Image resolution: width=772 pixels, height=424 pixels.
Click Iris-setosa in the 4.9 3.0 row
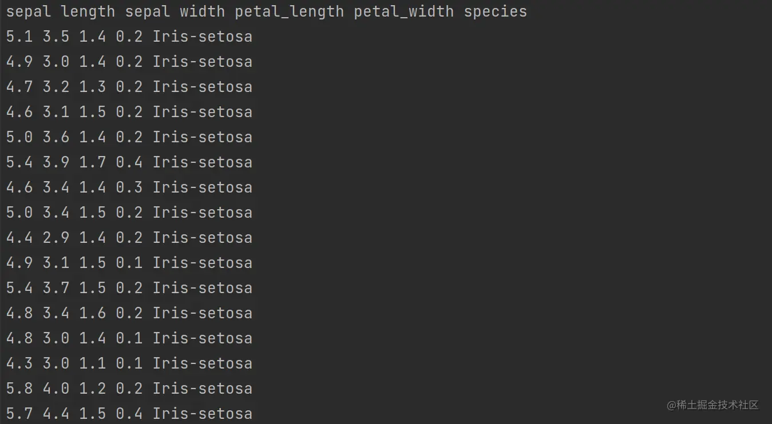pyautogui.click(x=203, y=62)
